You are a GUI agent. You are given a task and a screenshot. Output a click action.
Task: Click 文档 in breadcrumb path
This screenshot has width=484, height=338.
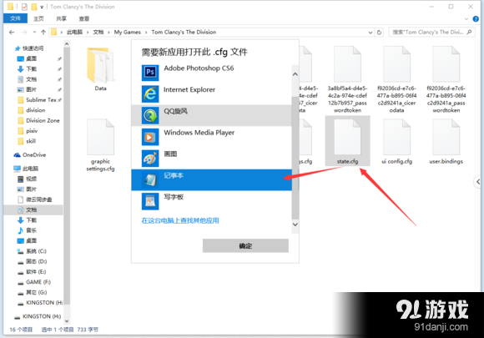[x=98, y=32]
